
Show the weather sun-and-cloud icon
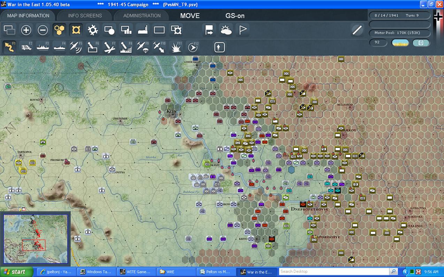pyautogui.click(x=226, y=30)
